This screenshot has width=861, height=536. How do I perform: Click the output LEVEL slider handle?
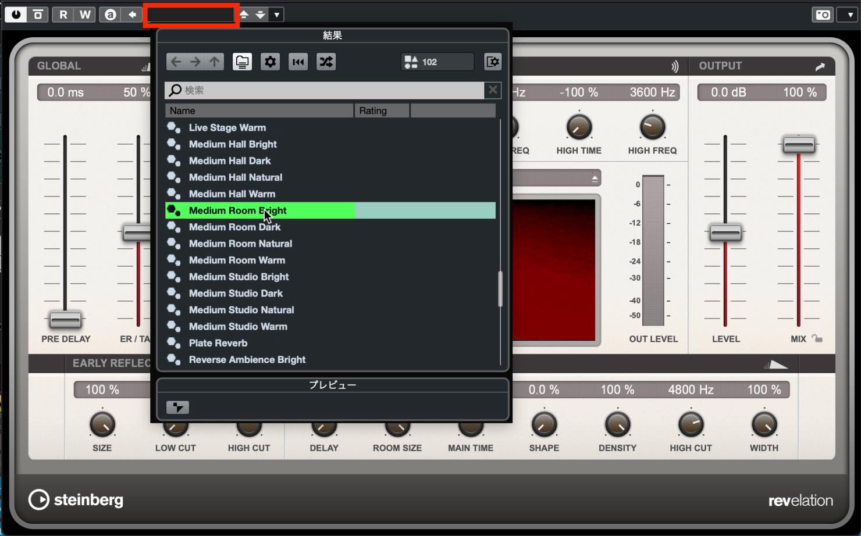pyautogui.click(x=725, y=233)
